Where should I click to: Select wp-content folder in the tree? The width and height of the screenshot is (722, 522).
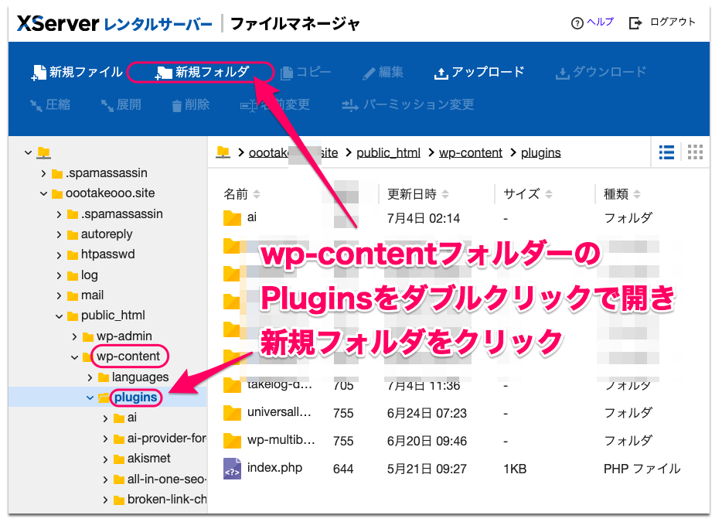click(x=128, y=357)
